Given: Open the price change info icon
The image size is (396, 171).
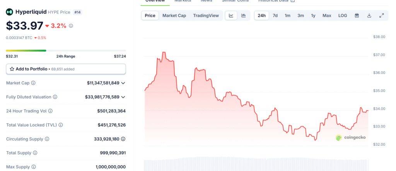Looking at the screenshot, I should pyautogui.click(x=71, y=26).
